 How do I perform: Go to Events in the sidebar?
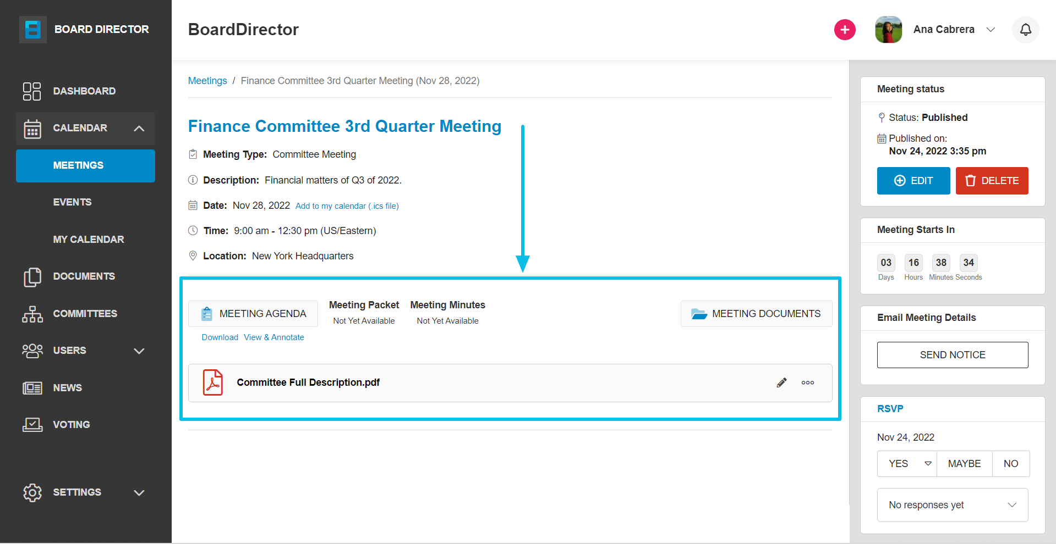coord(72,202)
